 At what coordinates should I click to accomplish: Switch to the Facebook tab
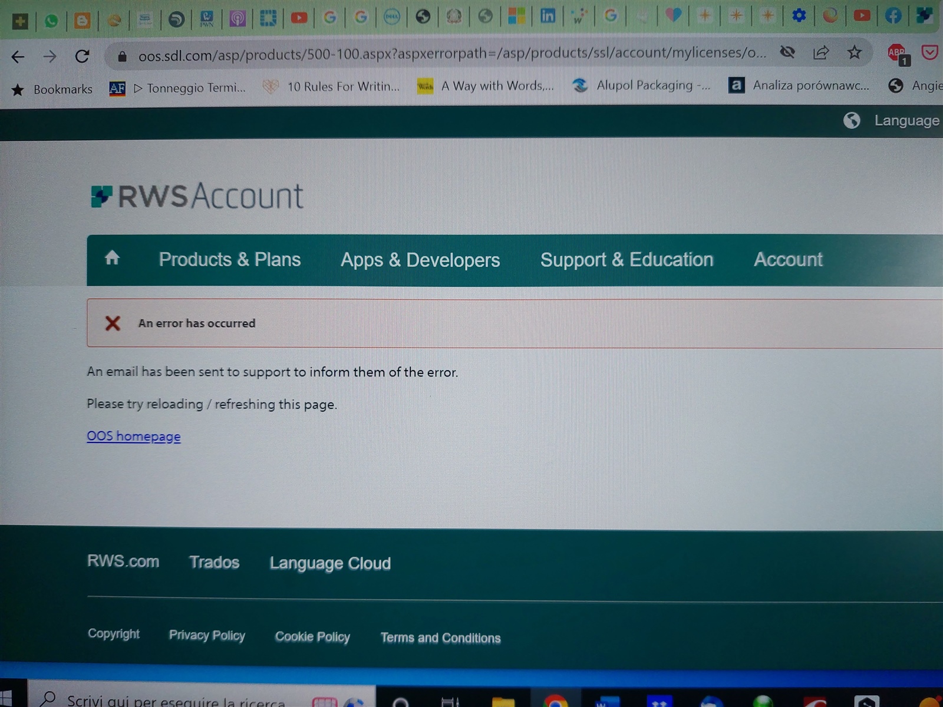[x=893, y=15]
